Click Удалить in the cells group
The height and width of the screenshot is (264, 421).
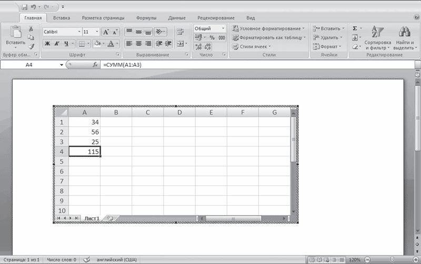click(327, 37)
